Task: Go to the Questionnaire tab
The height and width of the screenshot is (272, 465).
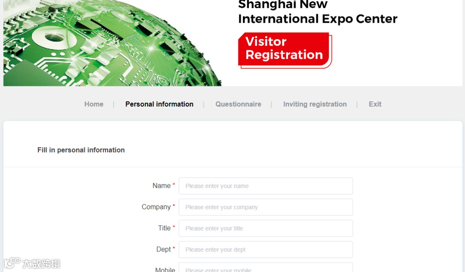Action: tap(238, 104)
